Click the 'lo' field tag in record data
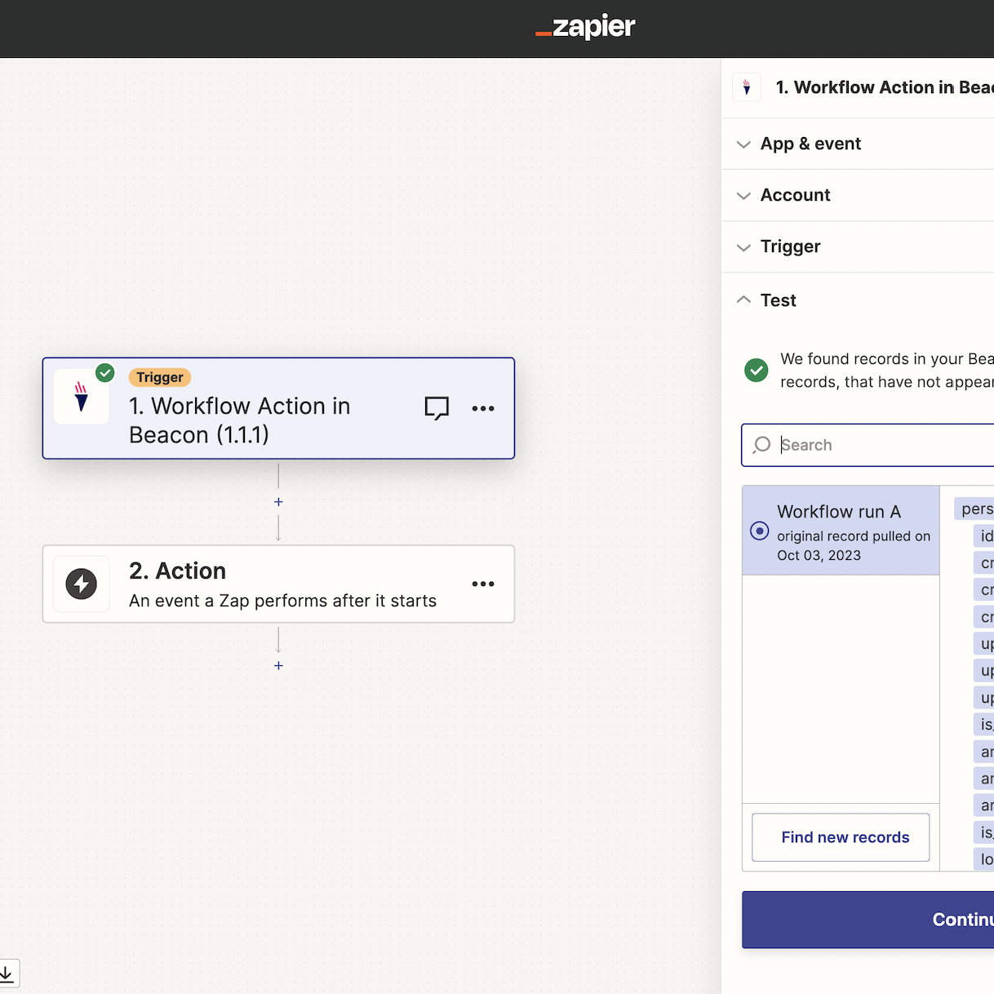The width and height of the screenshot is (994, 994). [983, 859]
